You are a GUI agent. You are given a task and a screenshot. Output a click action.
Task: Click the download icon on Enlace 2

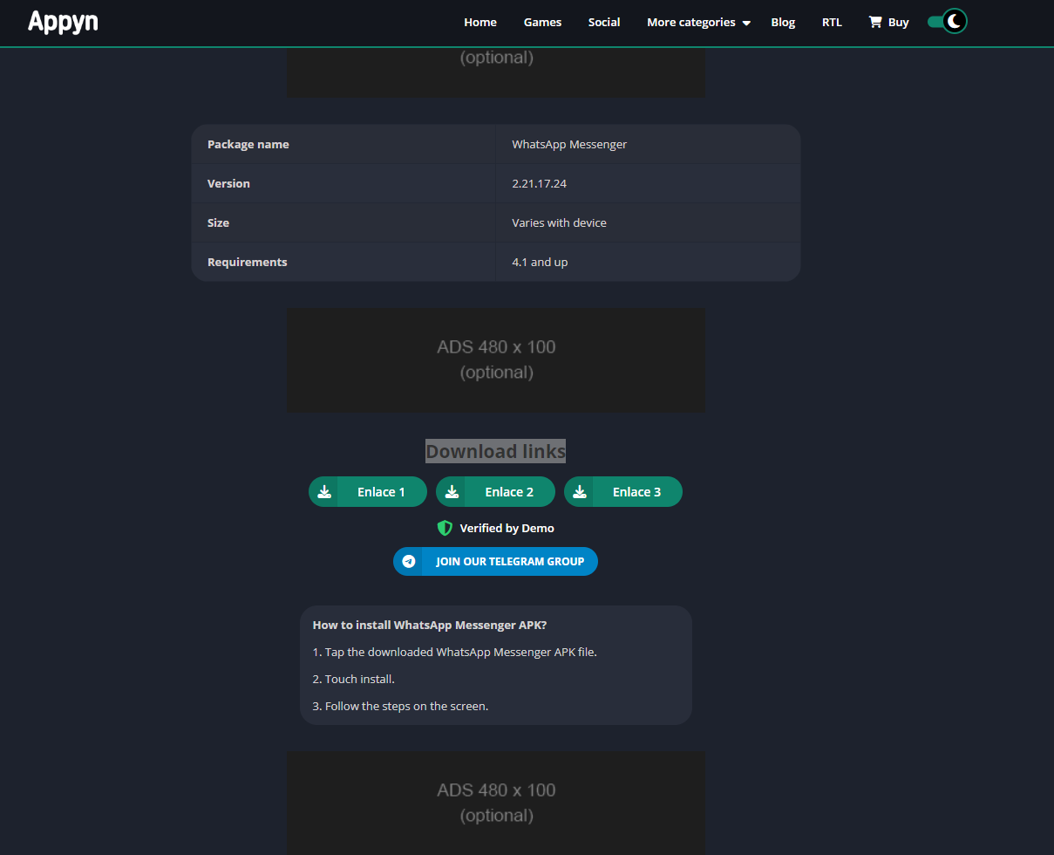(452, 492)
